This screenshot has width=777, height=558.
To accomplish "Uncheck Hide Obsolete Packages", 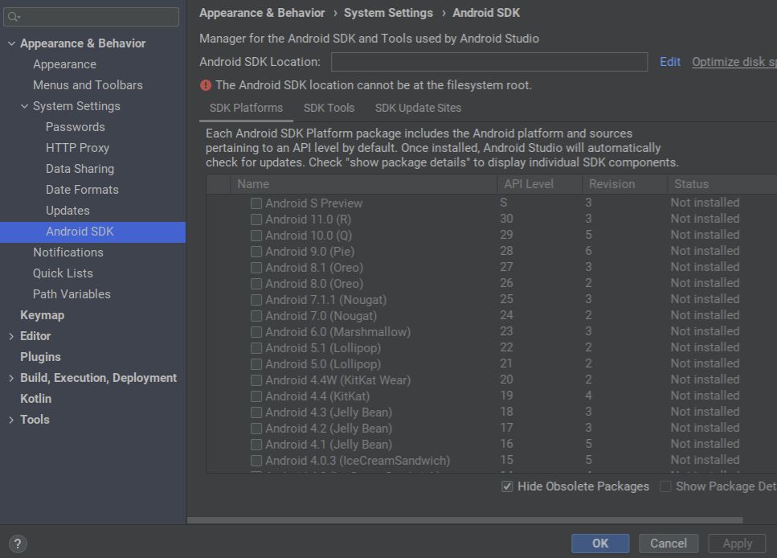I will [x=507, y=486].
